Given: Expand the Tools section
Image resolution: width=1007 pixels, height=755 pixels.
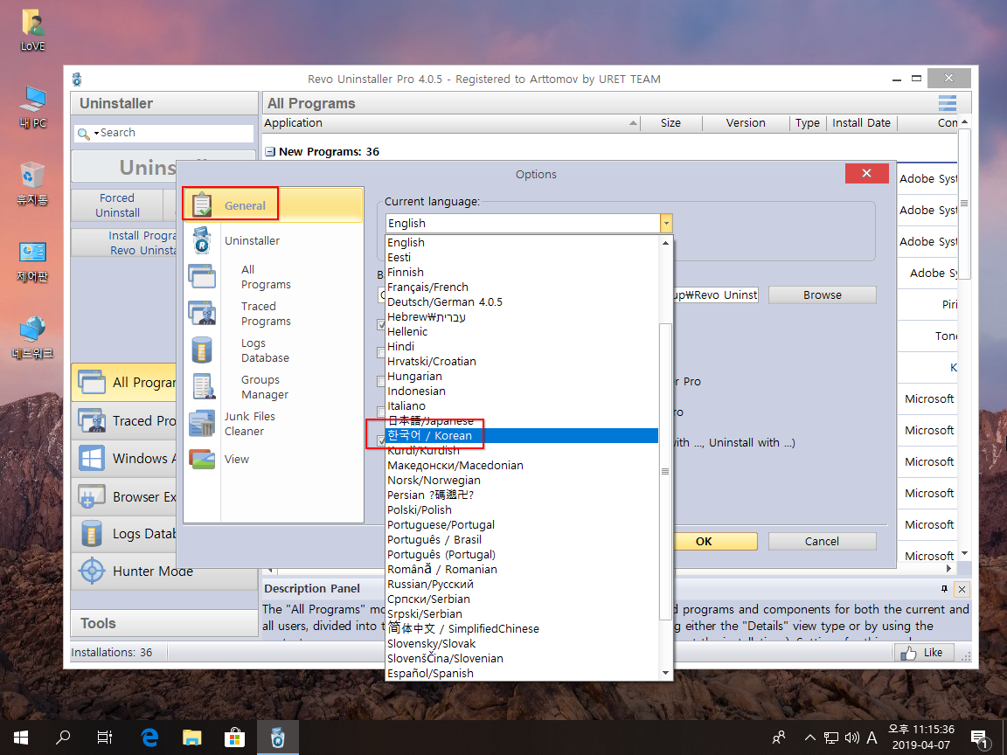Looking at the screenshot, I should click(x=163, y=623).
